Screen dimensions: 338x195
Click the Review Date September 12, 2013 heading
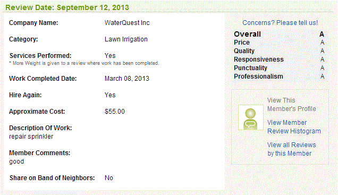pos(67,7)
